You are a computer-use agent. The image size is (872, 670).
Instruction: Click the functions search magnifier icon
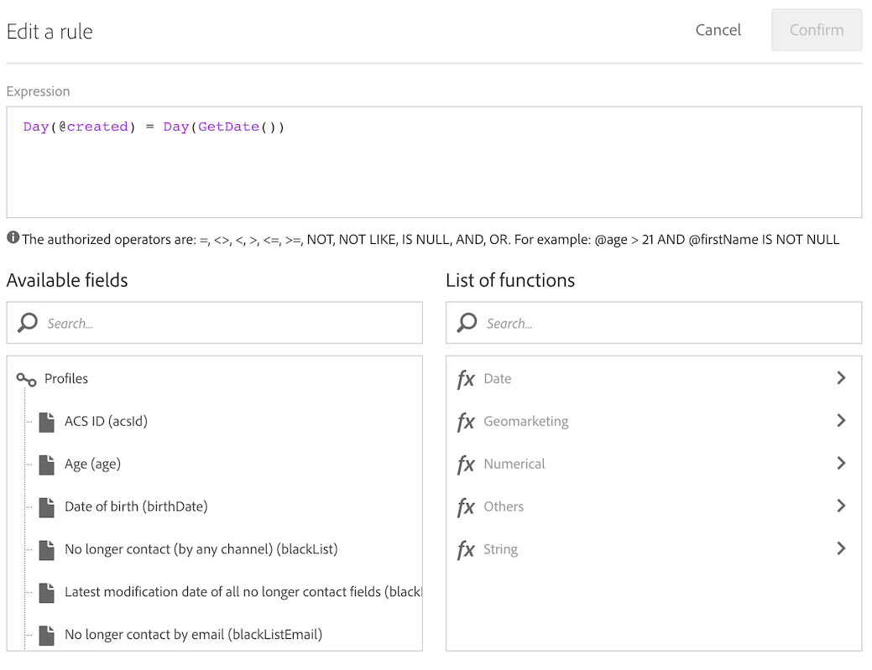coord(467,323)
